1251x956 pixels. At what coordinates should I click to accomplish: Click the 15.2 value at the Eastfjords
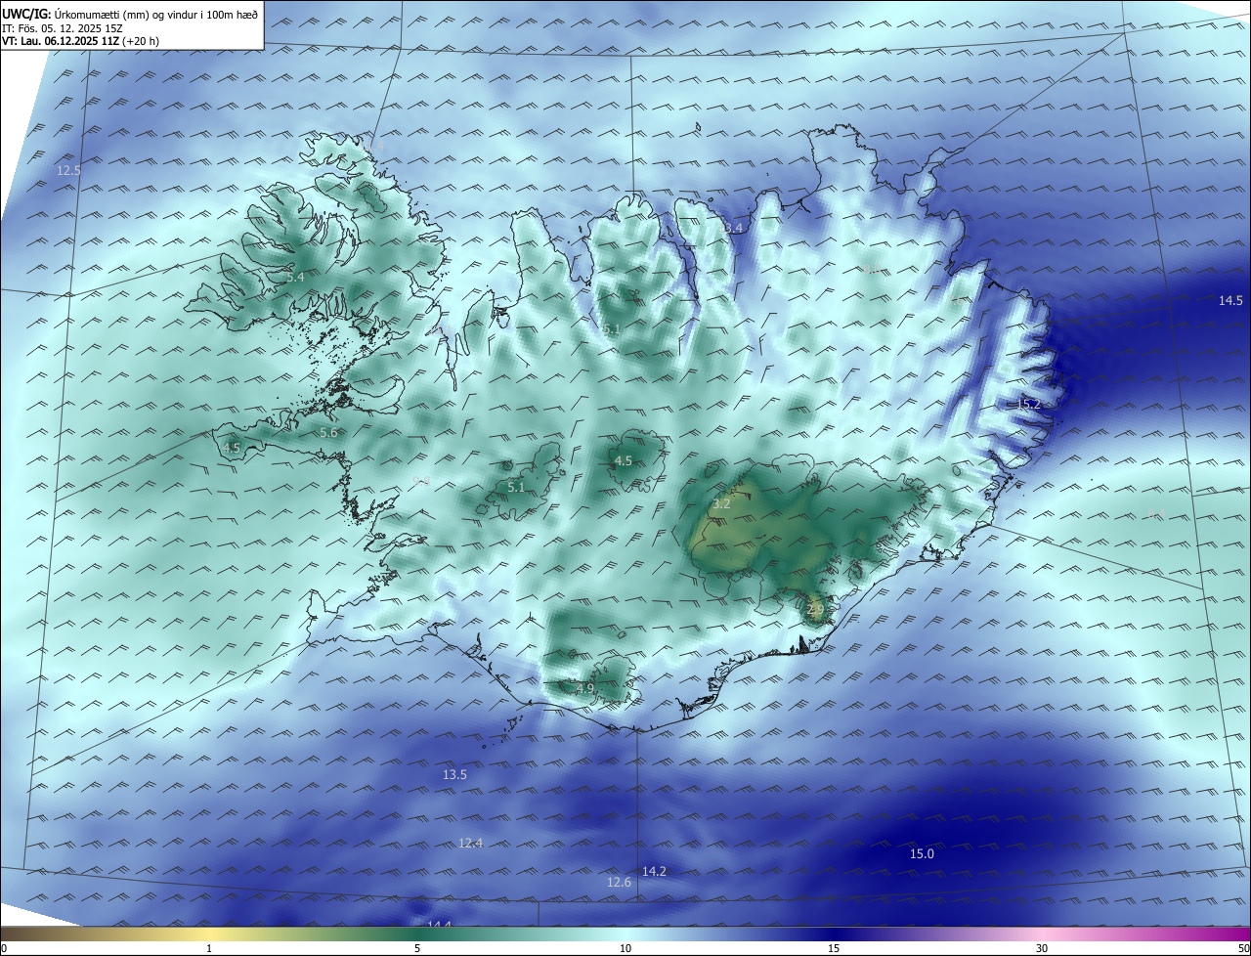(x=1029, y=404)
